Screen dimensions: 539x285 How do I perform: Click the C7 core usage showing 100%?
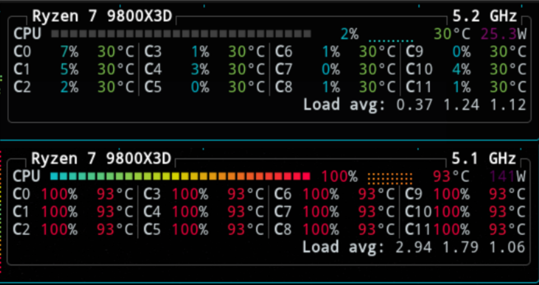click(x=321, y=212)
